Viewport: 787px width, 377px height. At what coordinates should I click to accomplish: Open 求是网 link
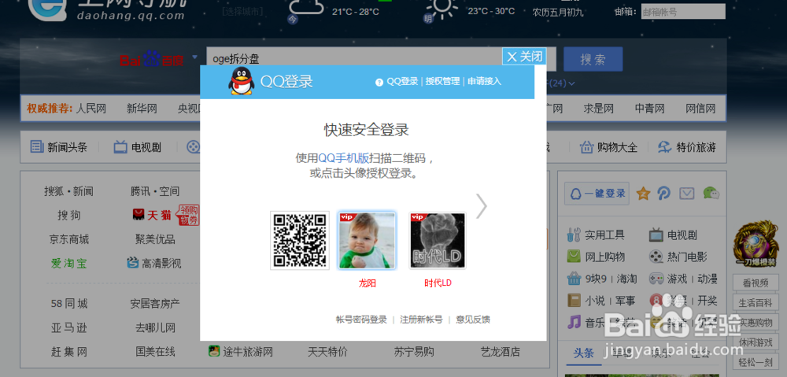[x=599, y=109]
